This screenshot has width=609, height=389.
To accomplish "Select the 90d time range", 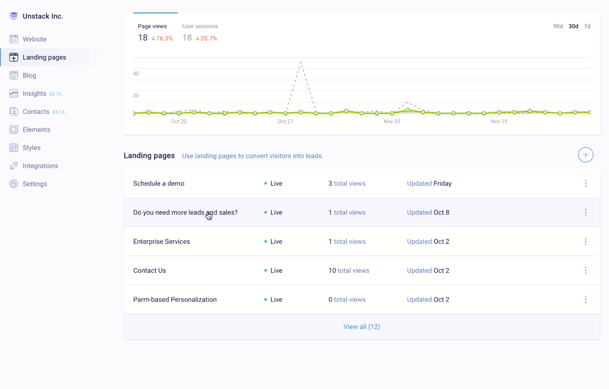I will 558,26.
